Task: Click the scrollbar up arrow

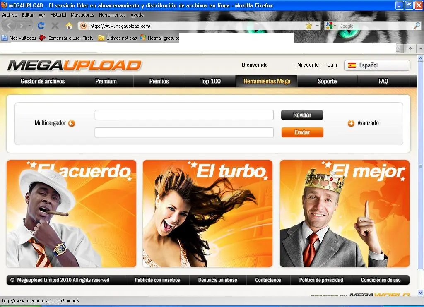Action: pyautogui.click(x=421, y=58)
